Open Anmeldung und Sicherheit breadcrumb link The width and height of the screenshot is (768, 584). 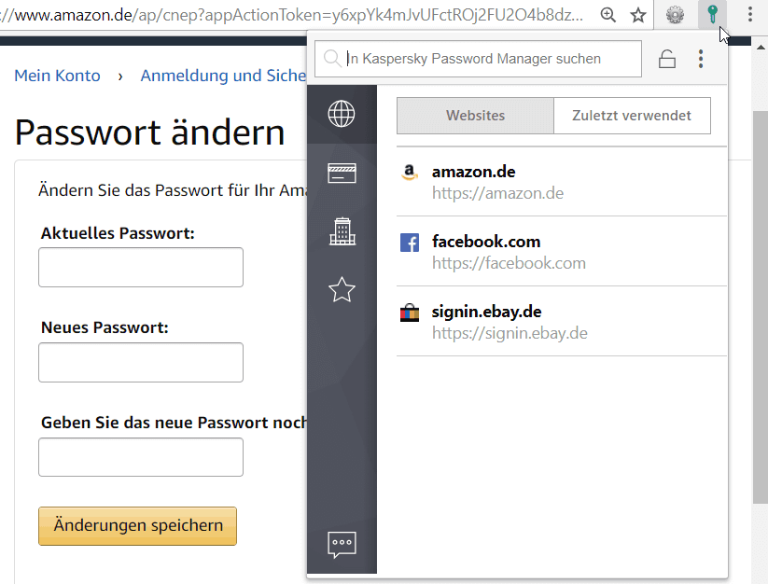223,76
